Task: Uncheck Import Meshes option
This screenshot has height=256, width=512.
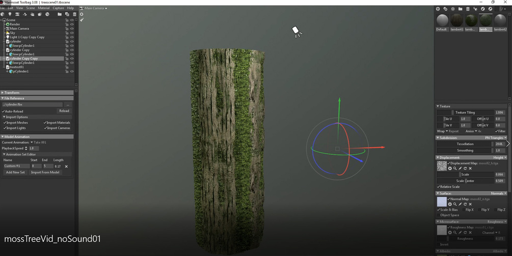Action: pos(5,123)
